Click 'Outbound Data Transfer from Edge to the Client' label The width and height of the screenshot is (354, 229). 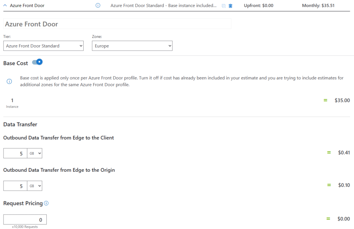click(x=58, y=138)
